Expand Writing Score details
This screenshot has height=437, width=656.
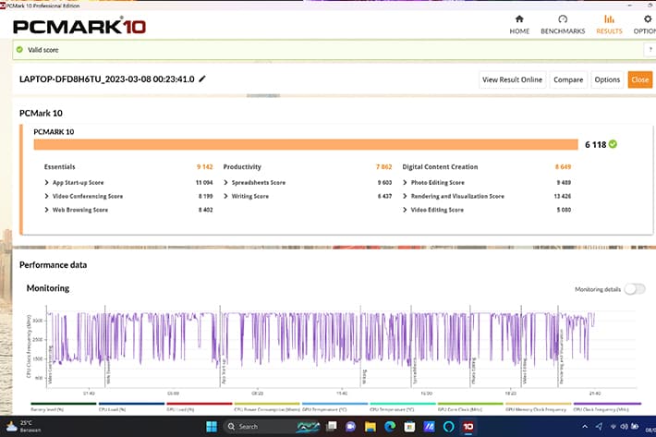click(x=226, y=196)
